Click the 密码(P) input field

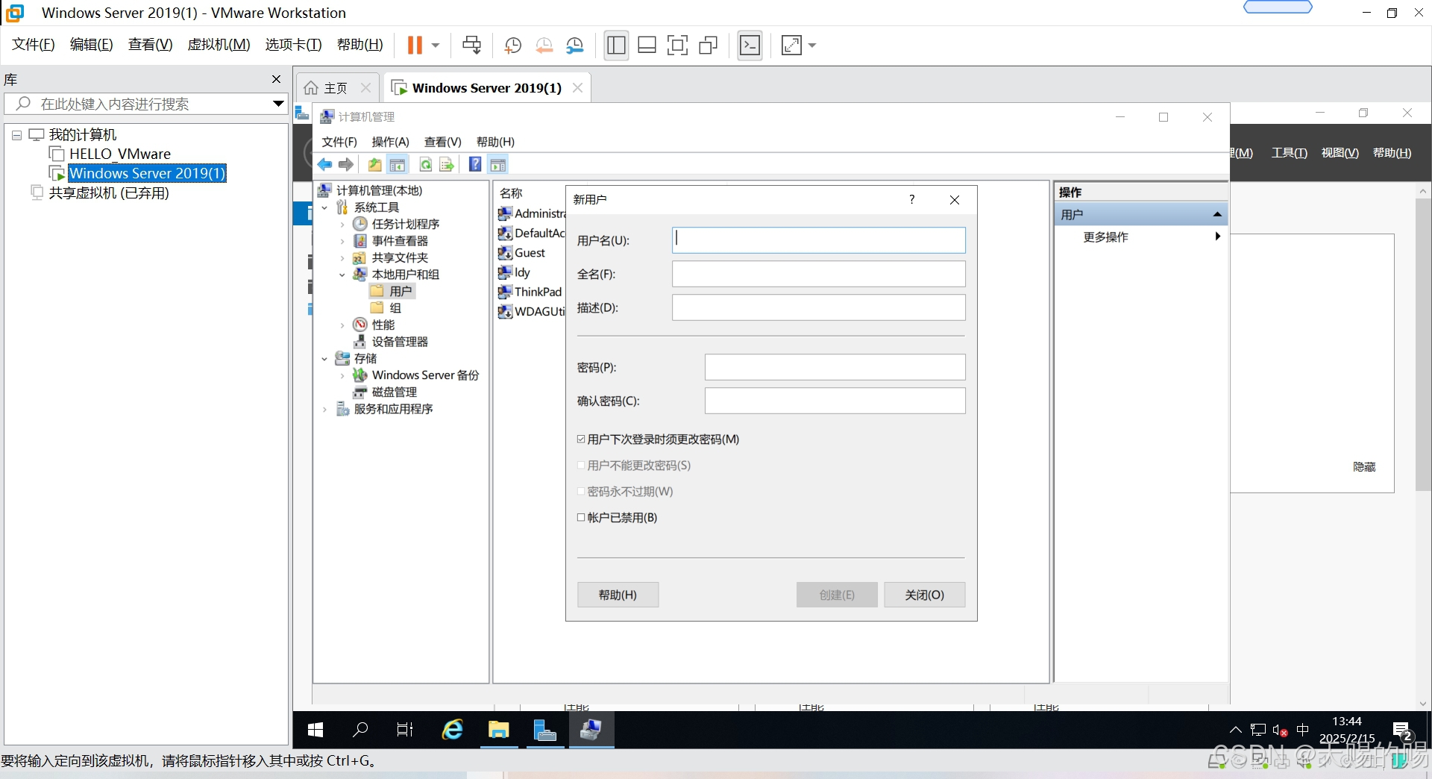(x=835, y=367)
